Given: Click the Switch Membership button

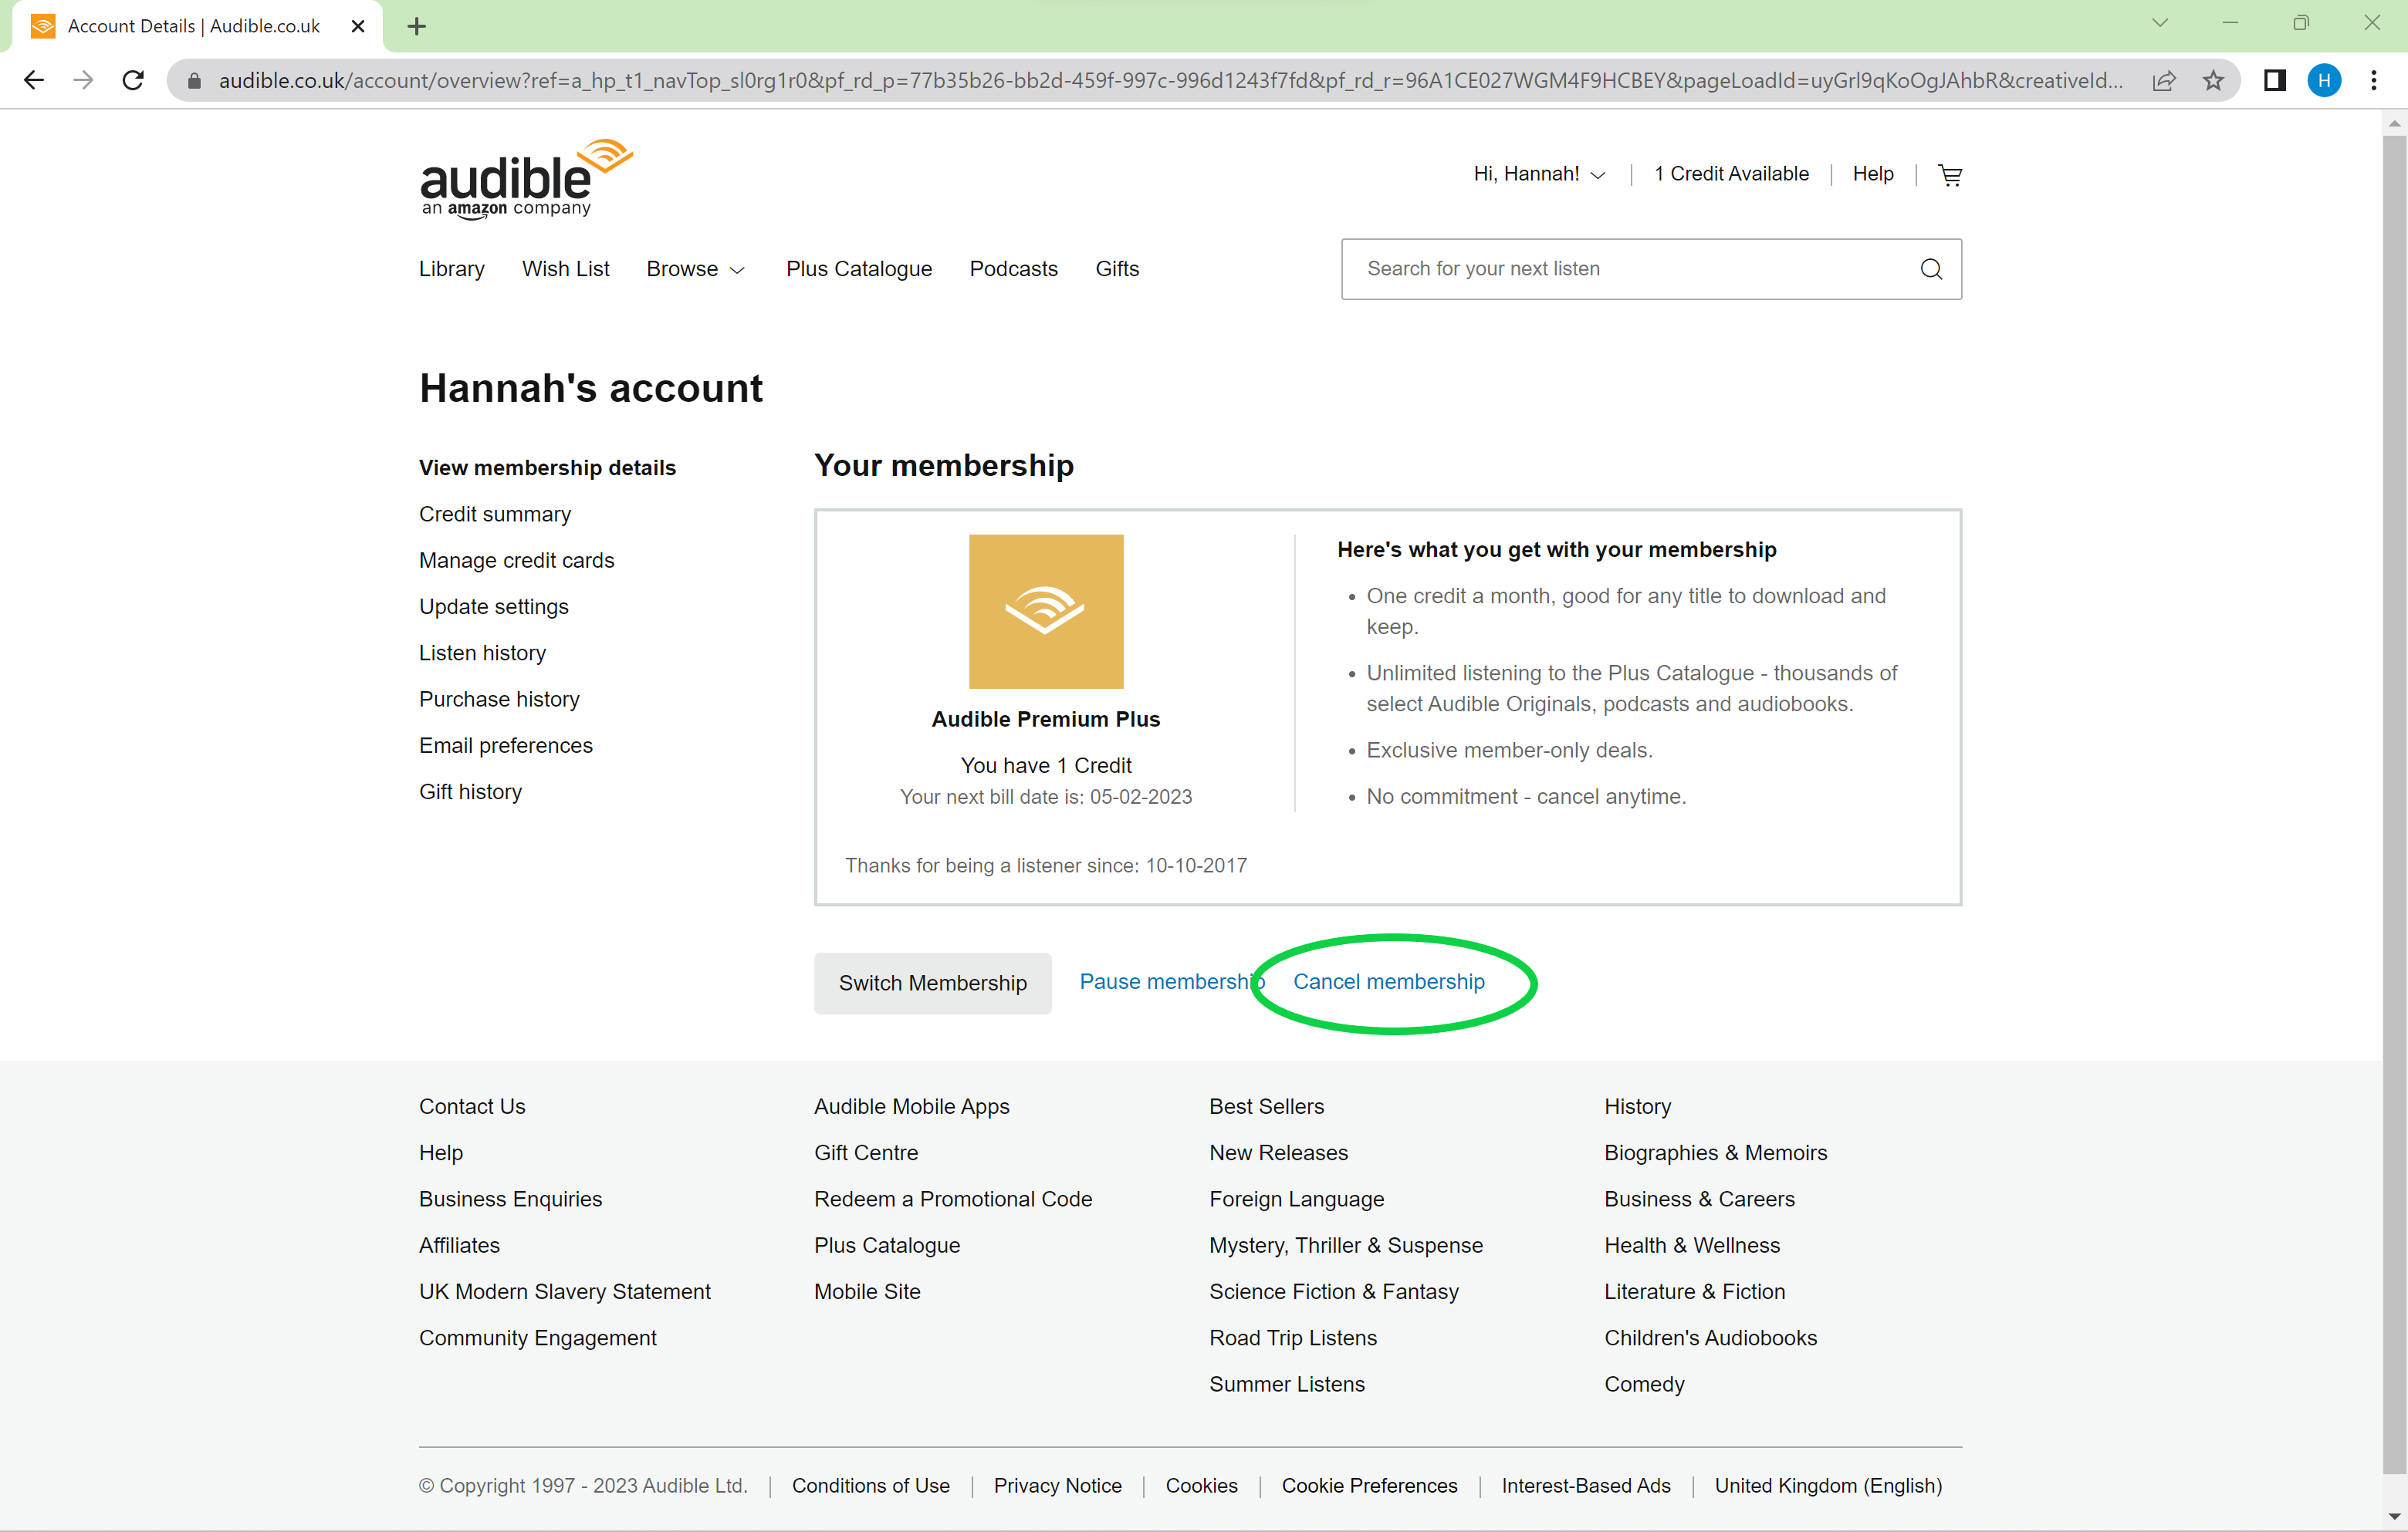Looking at the screenshot, I should click(932, 981).
